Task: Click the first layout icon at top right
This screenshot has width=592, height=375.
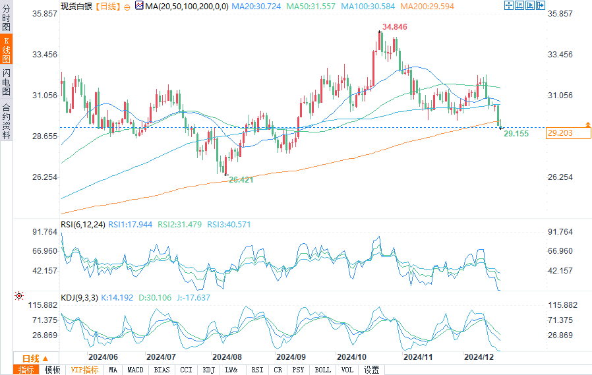Action: 509,6
